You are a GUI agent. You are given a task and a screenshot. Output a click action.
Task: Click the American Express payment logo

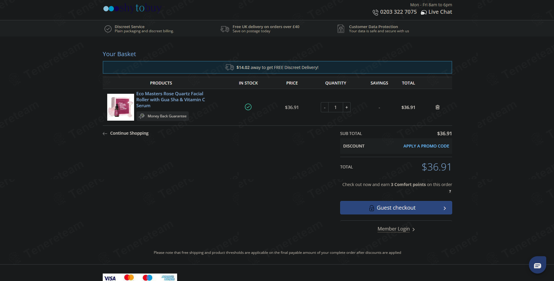[168, 278]
